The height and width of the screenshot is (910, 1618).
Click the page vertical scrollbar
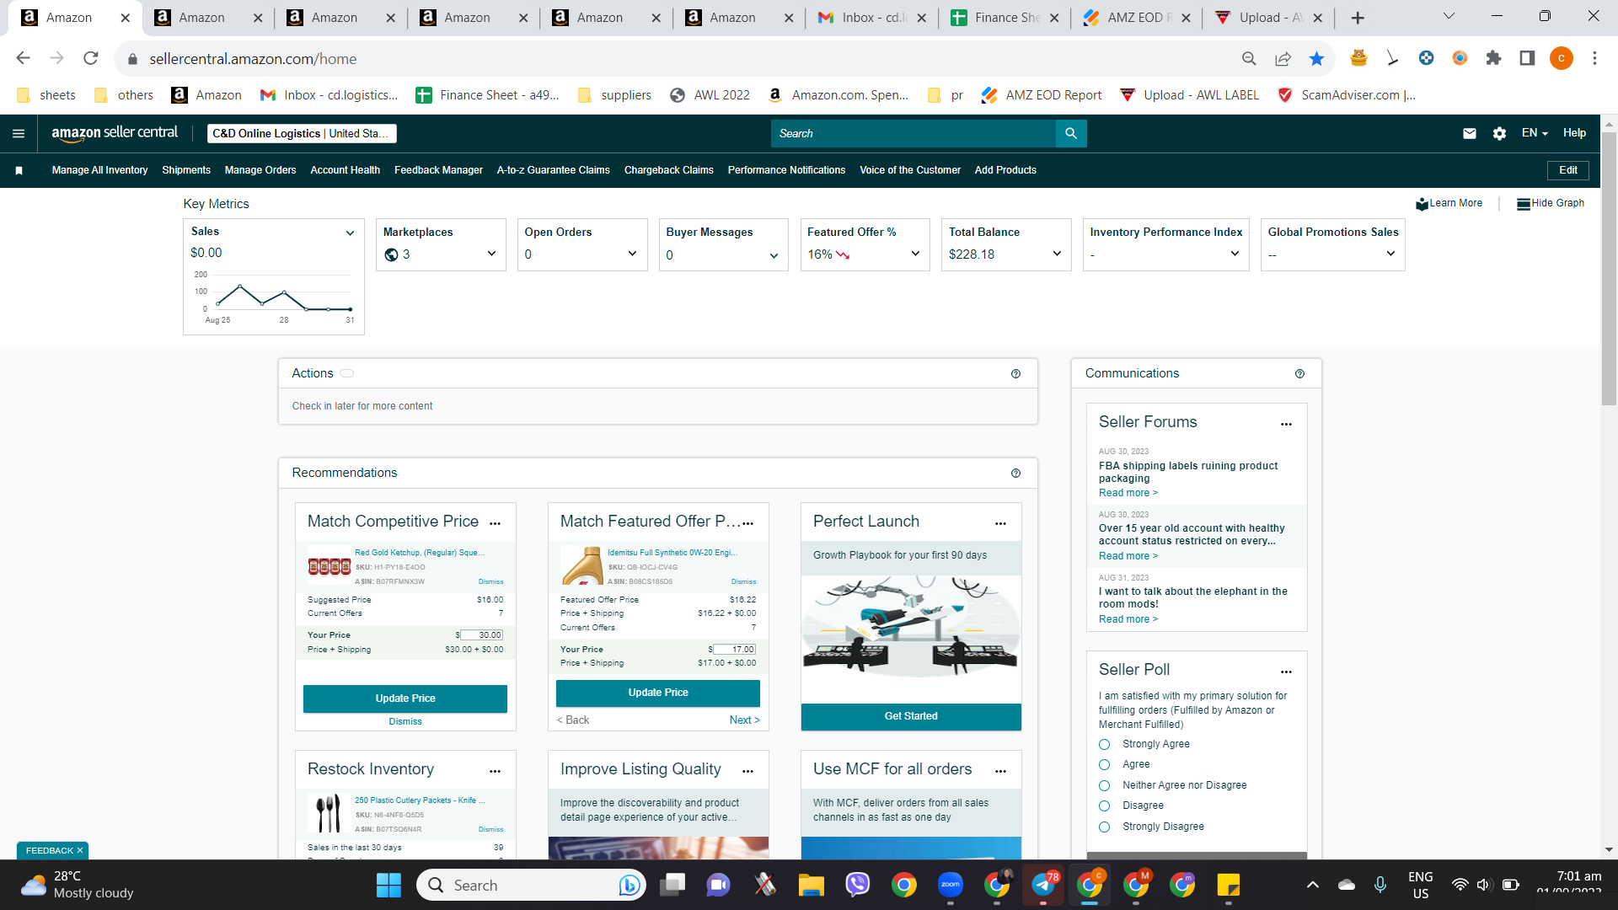click(x=1609, y=270)
